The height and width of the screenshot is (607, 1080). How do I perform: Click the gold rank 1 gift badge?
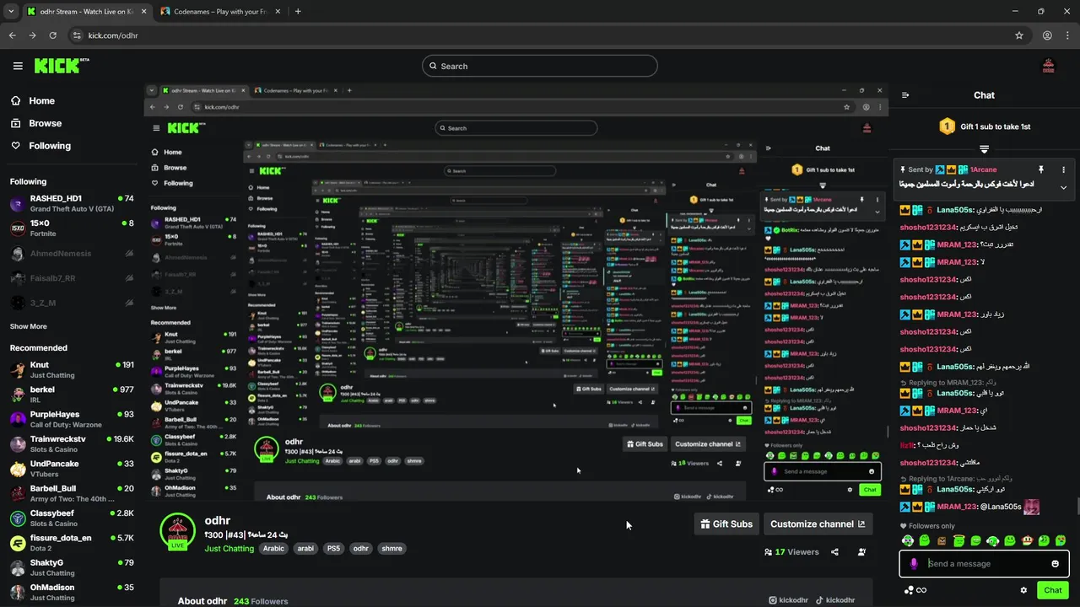pos(947,126)
